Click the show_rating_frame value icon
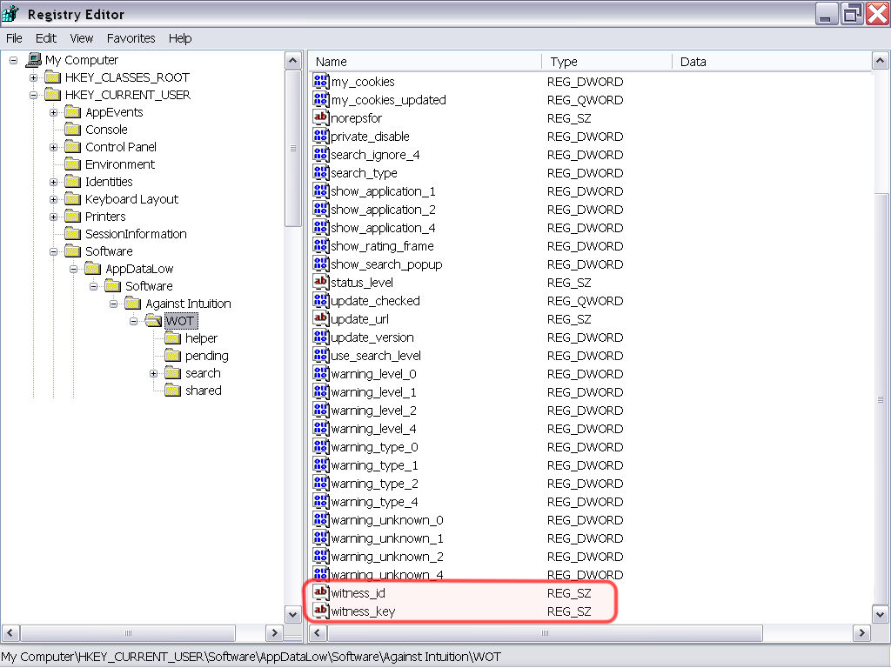The width and height of the screenshot is (891, 668). point(320,245)
